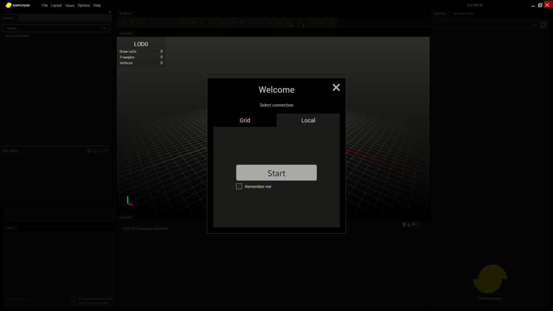This screenshot has width=553, height=311.
Task: Click the red delete Set editor icon
Action: tap(106, 151)
